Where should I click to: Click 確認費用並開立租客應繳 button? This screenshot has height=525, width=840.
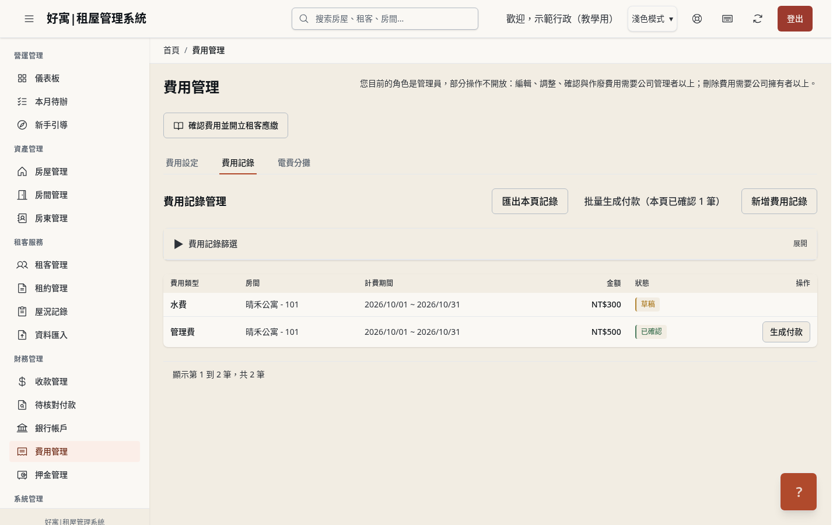226,125
